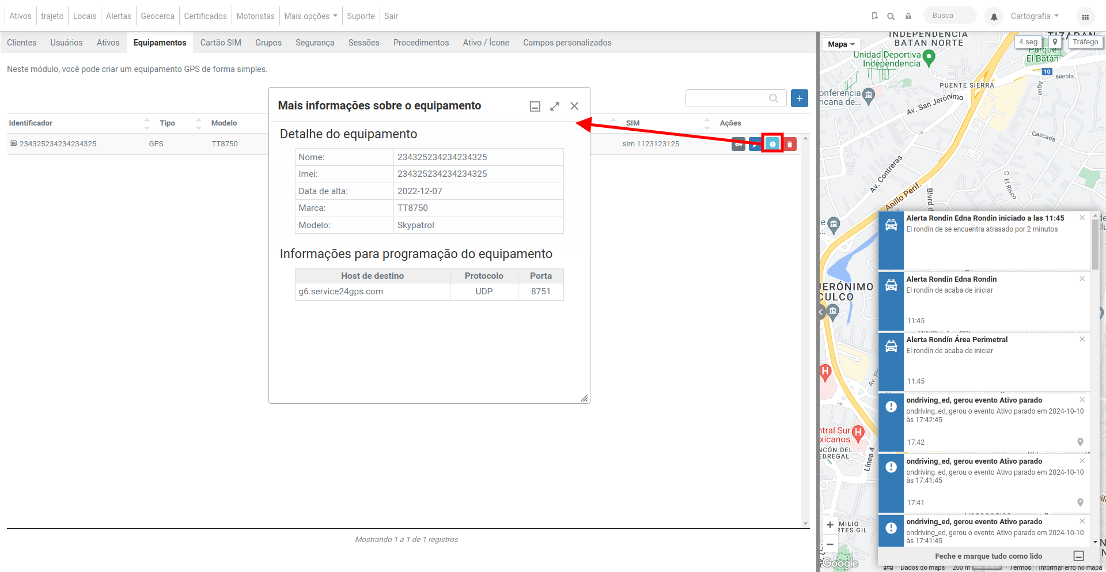Screen dimensions: 1106x572
Task: Show location of 17:42 Ativo parado alert
Action: point(1080,442)
